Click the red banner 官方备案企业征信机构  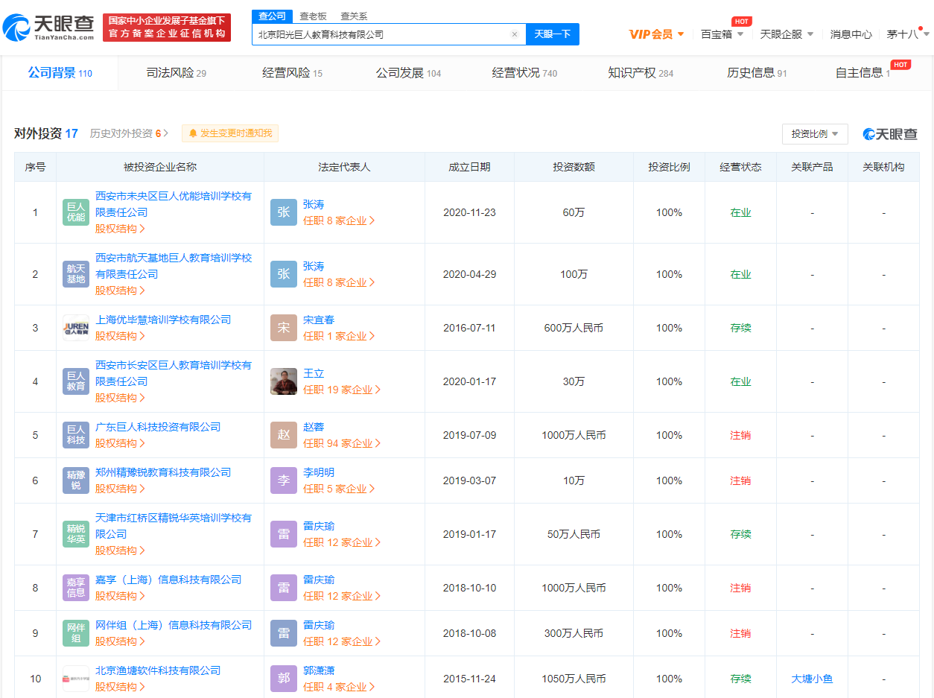(x=167, y=28)
